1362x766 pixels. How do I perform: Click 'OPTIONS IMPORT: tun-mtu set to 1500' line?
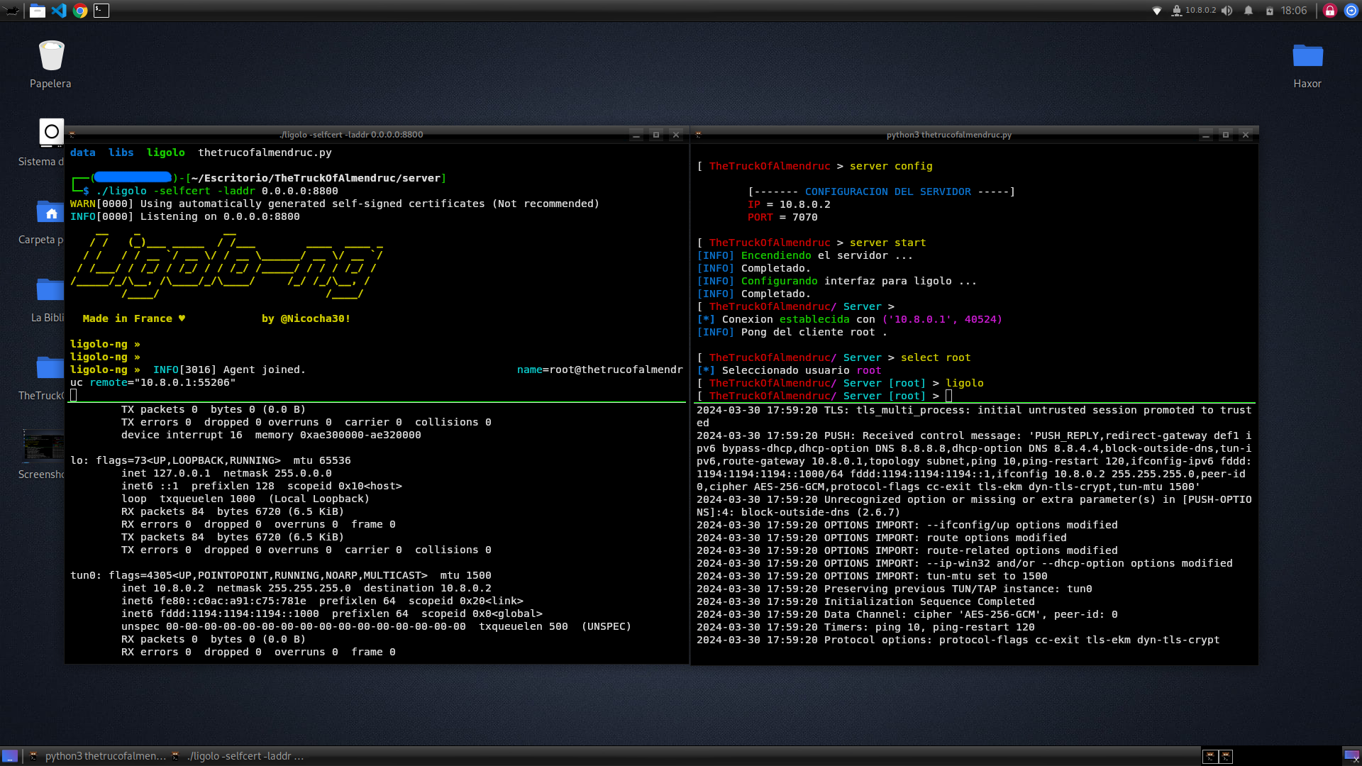pyautogui.click(x=872, y=576)
